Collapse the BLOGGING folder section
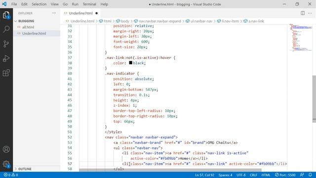 tap(26, 21)
